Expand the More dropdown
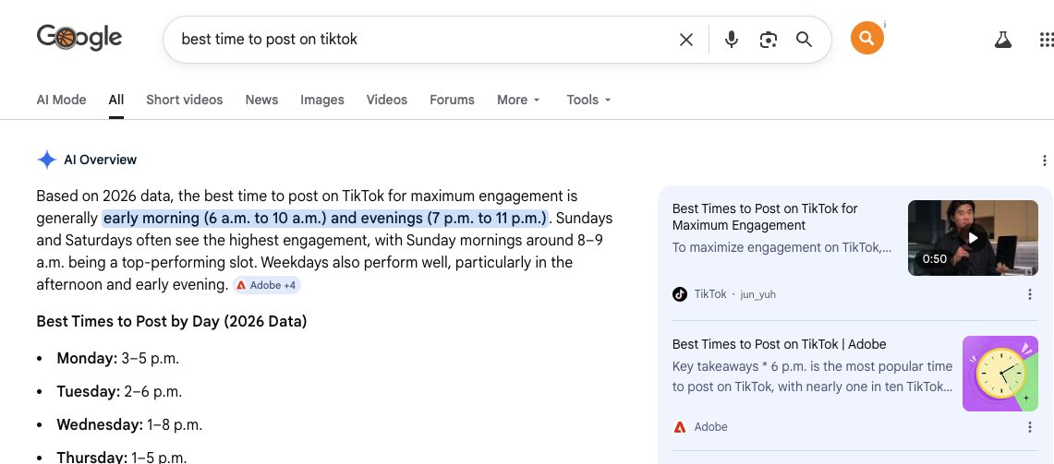This screenshot has width=1054, height=464. (x=518, y=100)
